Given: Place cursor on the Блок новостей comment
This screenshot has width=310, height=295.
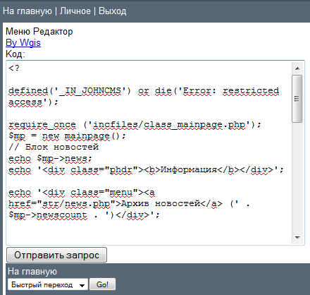Looking at the screenshot, I should 62,147.
